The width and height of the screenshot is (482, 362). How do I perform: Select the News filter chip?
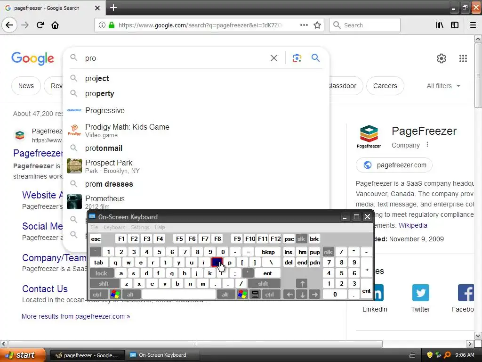coord(26,86)
